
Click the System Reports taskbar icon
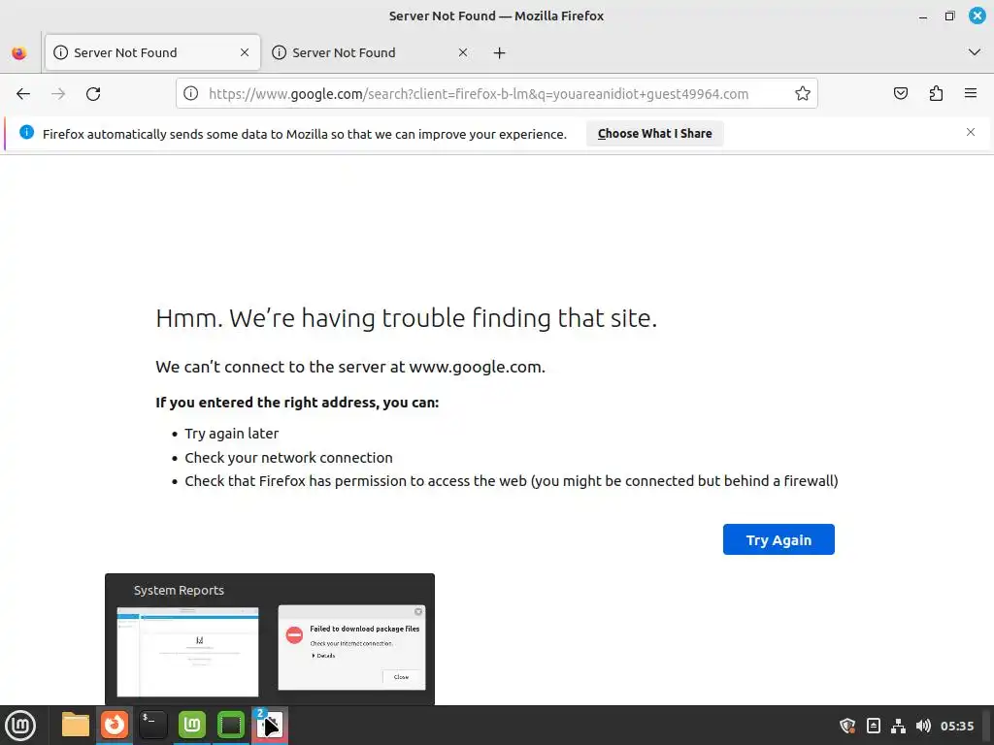pyautogui.click(x=270, y=725)
